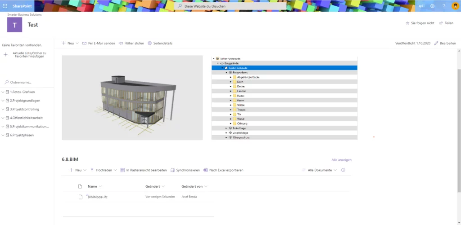Expand the 1.Fotos, Grafiken folder chevron

click(3, 92)
